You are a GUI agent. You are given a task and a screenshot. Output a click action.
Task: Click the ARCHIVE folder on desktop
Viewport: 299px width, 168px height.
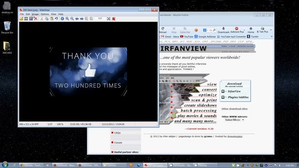(7, 48)
